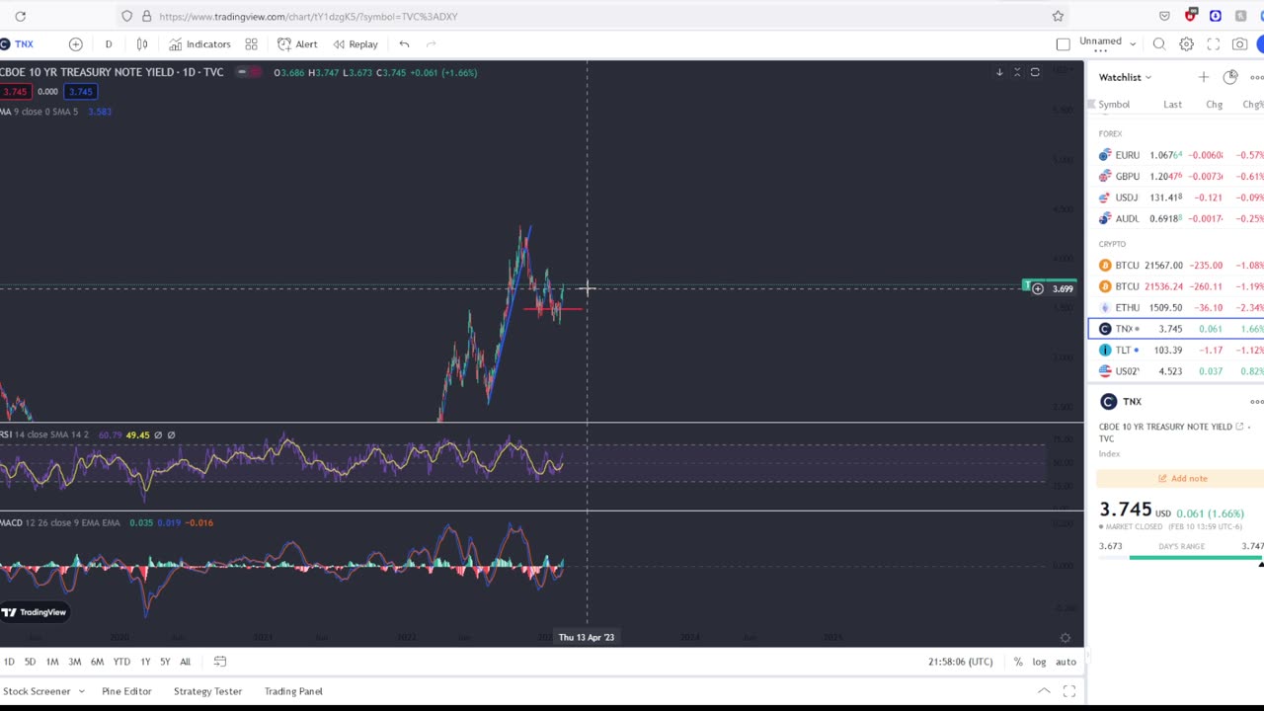Open quick search magnifier

point(1159,44)
